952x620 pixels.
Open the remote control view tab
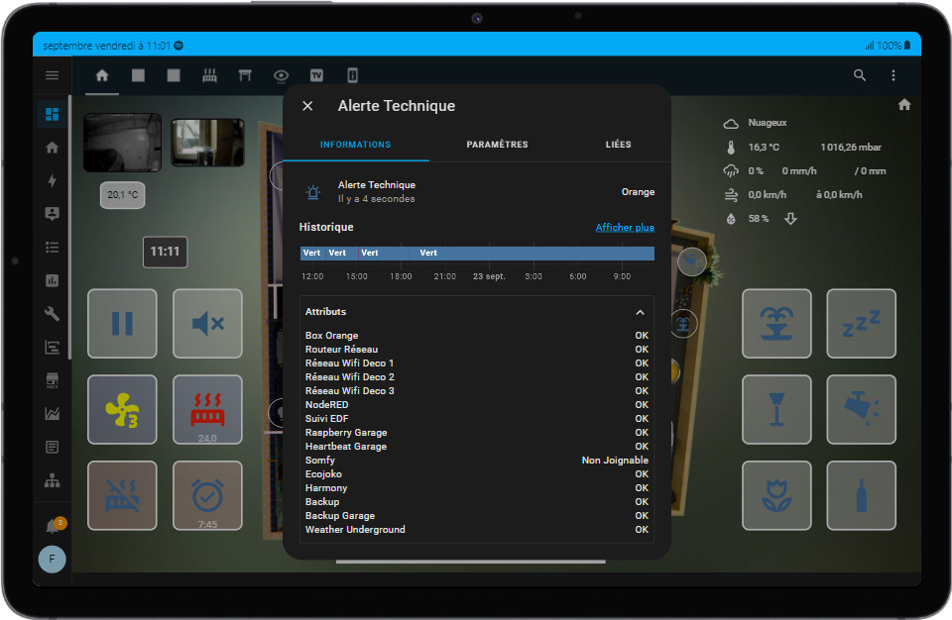coord(352,75)
